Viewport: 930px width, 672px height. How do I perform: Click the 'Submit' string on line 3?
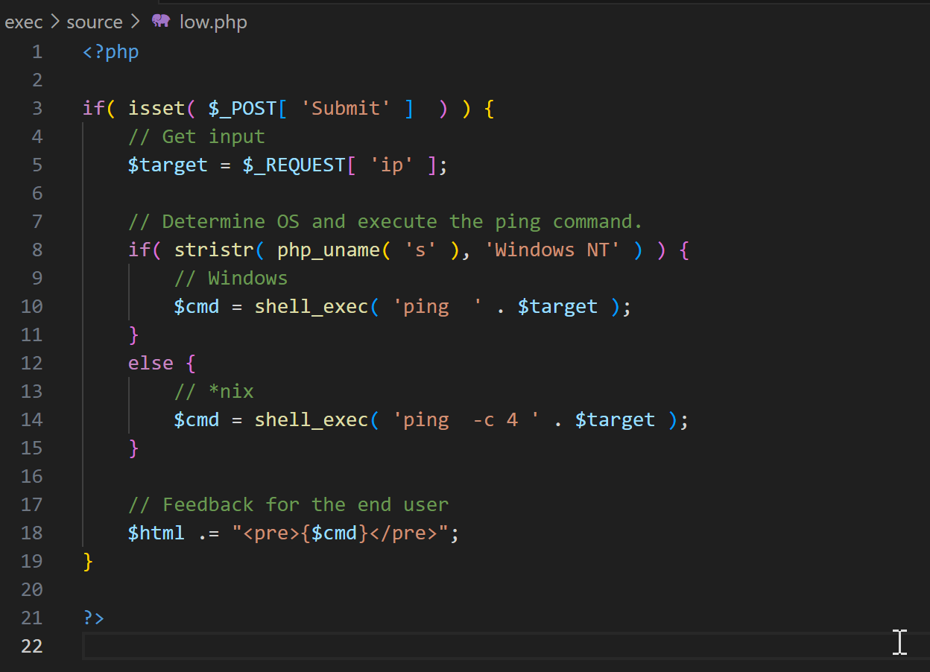(x=346, y=109)
